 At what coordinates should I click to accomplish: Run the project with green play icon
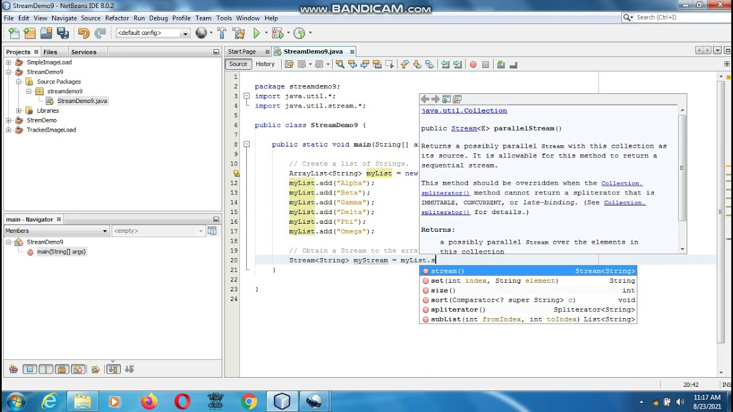click(257, 33)
